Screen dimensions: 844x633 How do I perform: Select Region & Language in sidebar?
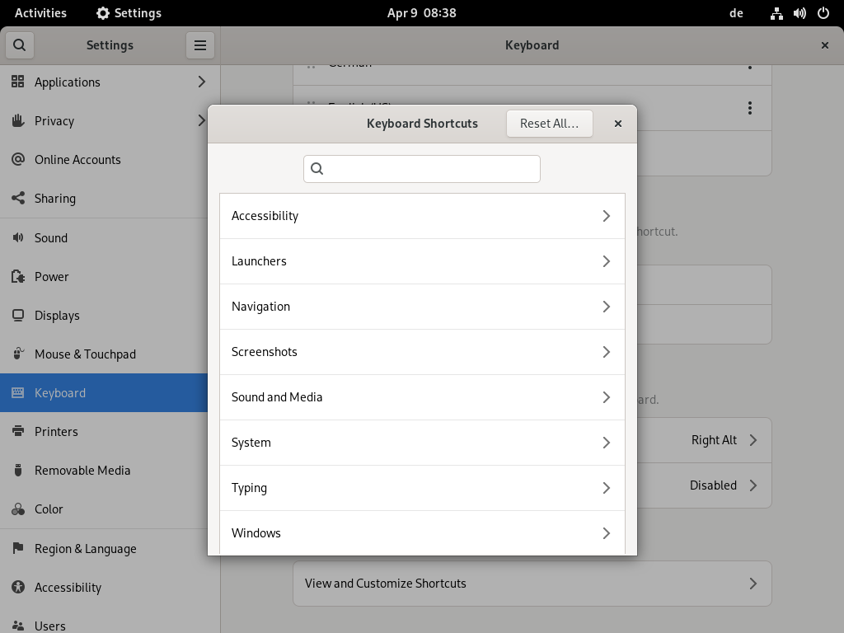click(85, 549)
